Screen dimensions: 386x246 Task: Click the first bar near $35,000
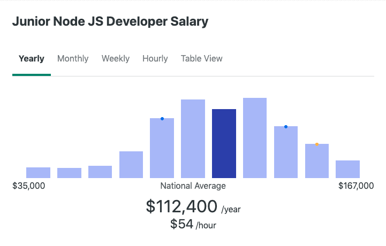tap(38, 173)
